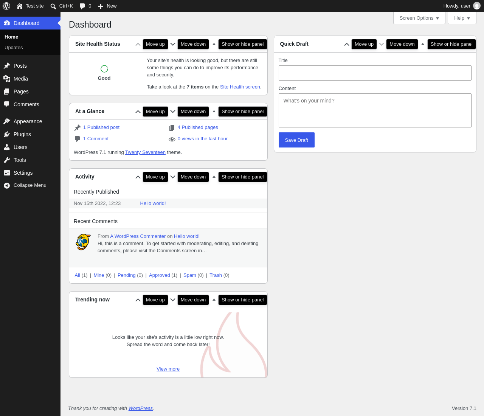Open the Site Health screen link

[x=240, y=87]
